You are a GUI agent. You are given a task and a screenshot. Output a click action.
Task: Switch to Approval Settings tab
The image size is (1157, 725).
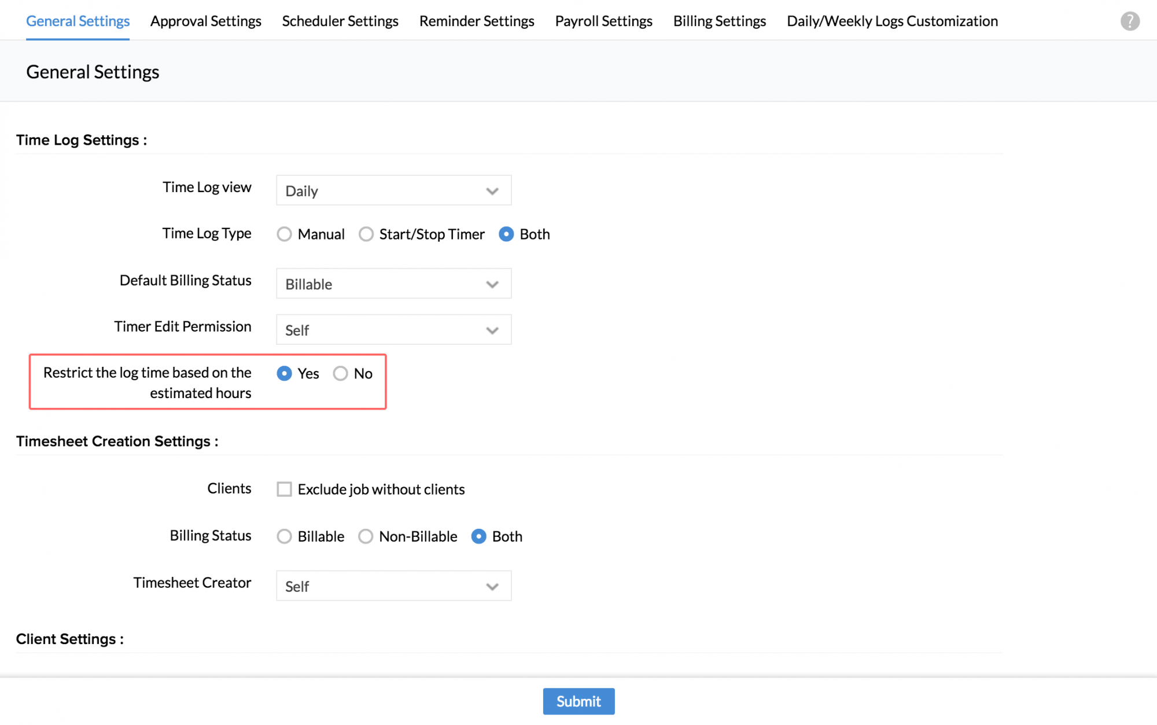[205, 21]
